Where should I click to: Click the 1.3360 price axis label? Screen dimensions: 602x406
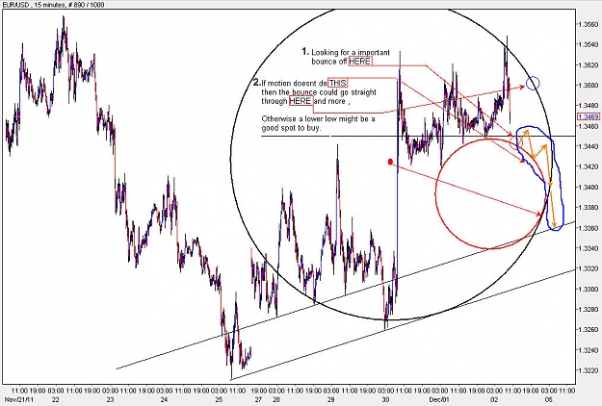point(589,228)
